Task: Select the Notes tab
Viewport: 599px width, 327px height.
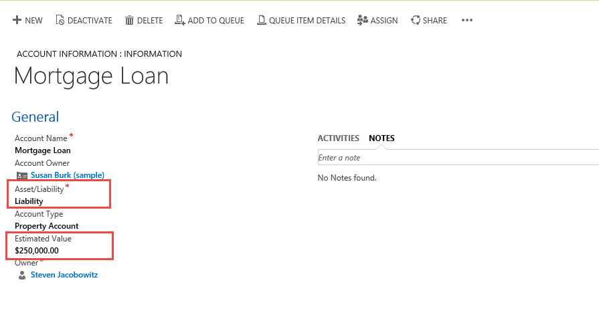Action: click(x=381, y=138)
